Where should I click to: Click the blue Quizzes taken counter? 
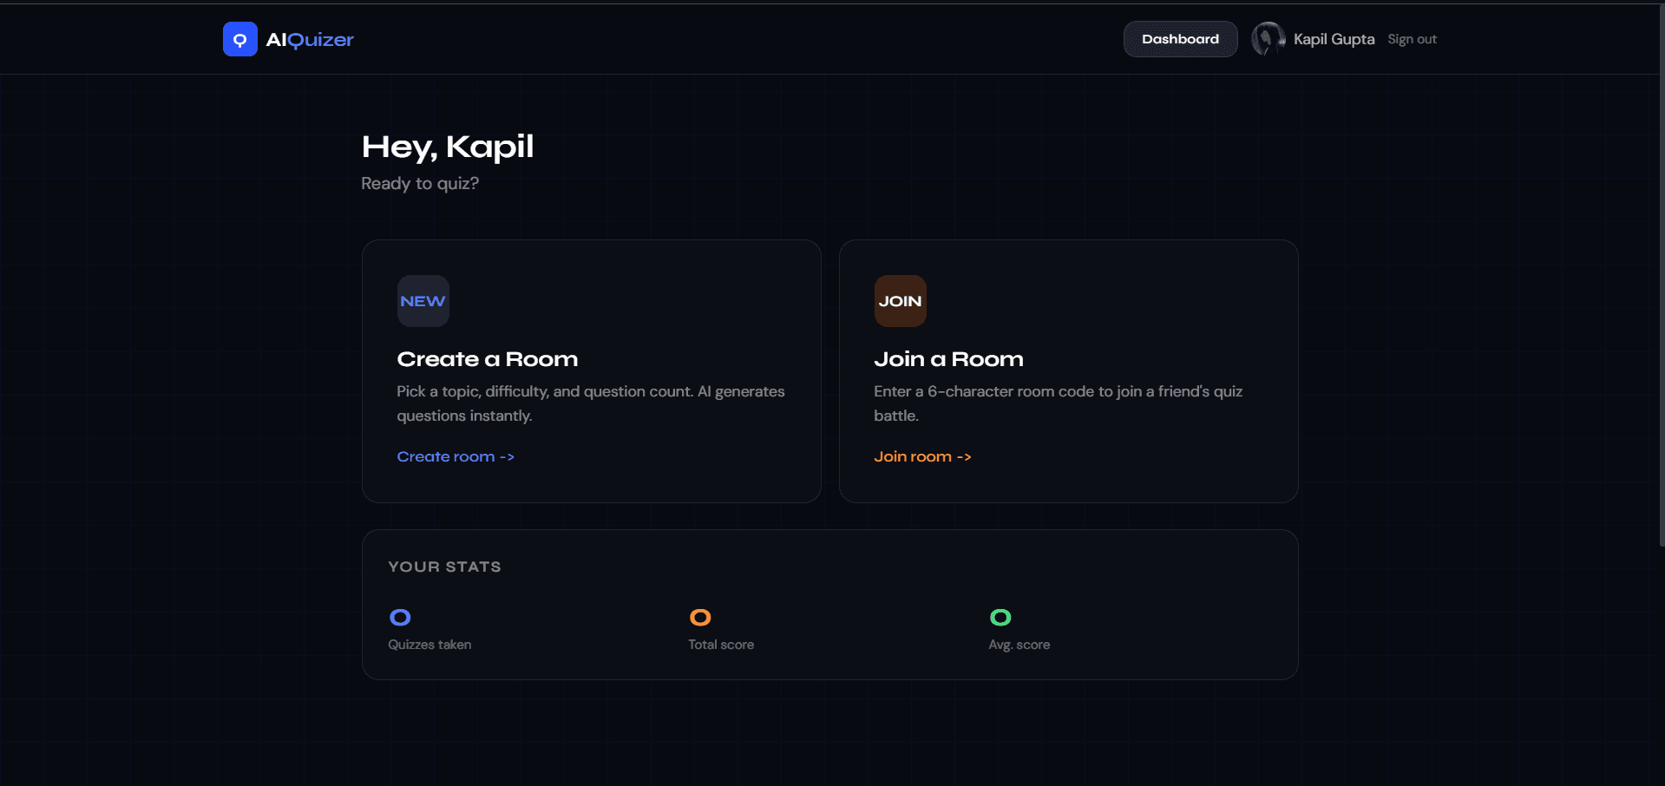(400, 617)
